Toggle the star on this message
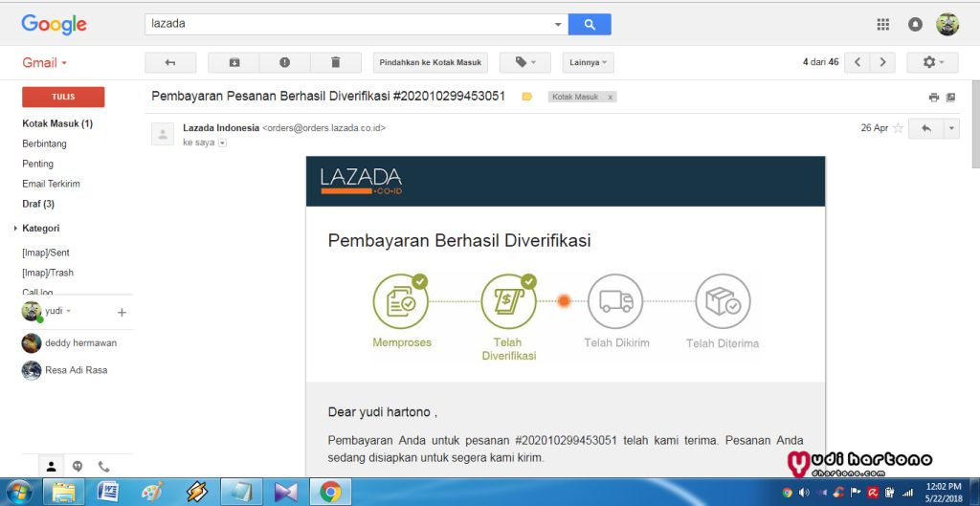The image size is (980, 506). (898, 128)
